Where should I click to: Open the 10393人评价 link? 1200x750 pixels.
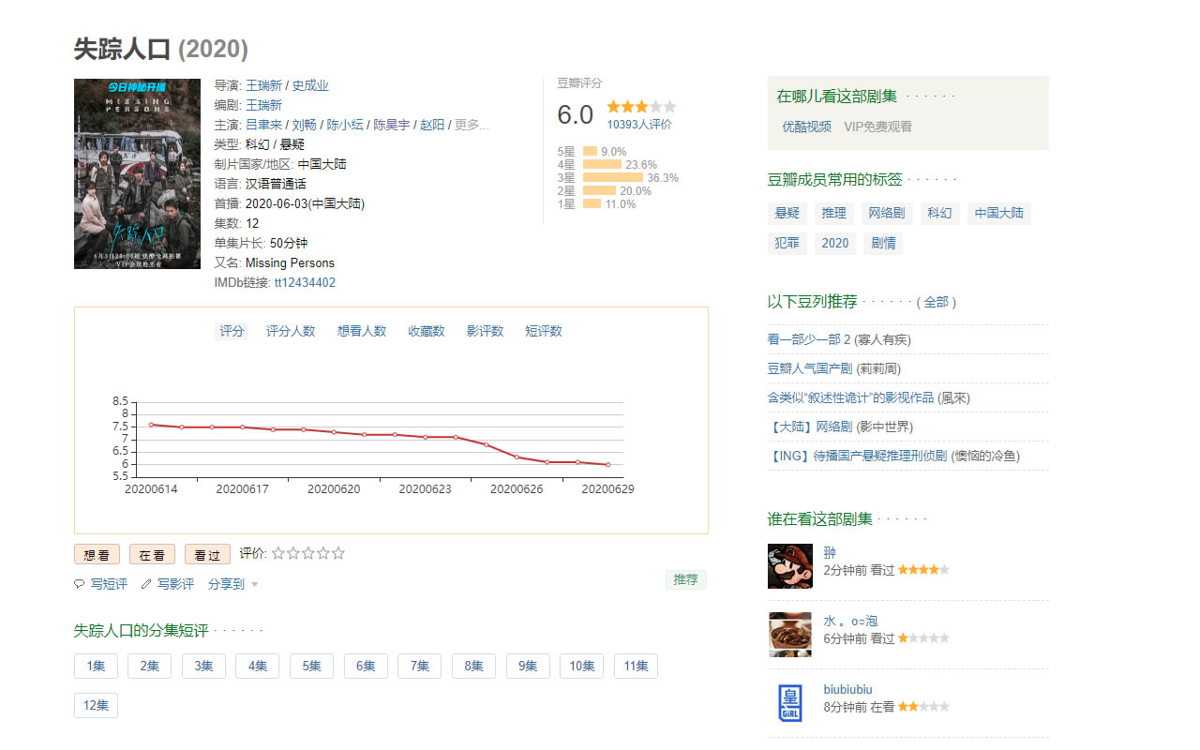(639, 124)
